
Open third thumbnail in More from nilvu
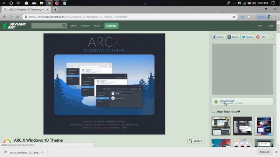pos(264,126)
